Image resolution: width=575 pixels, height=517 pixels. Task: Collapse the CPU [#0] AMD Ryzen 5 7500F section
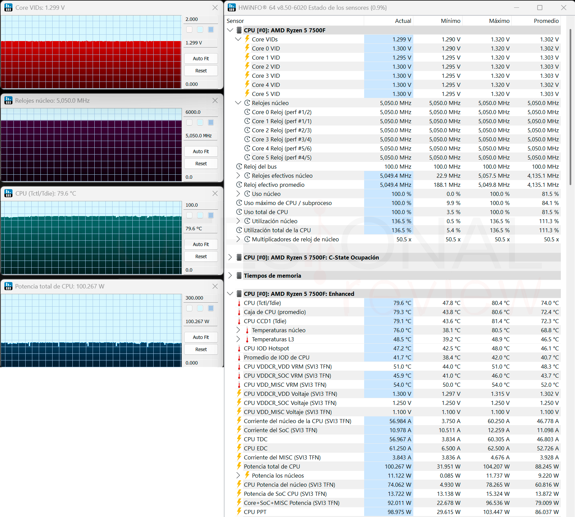230,30
